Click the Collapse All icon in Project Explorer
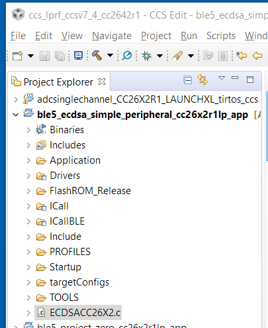 tap(188, 80)
